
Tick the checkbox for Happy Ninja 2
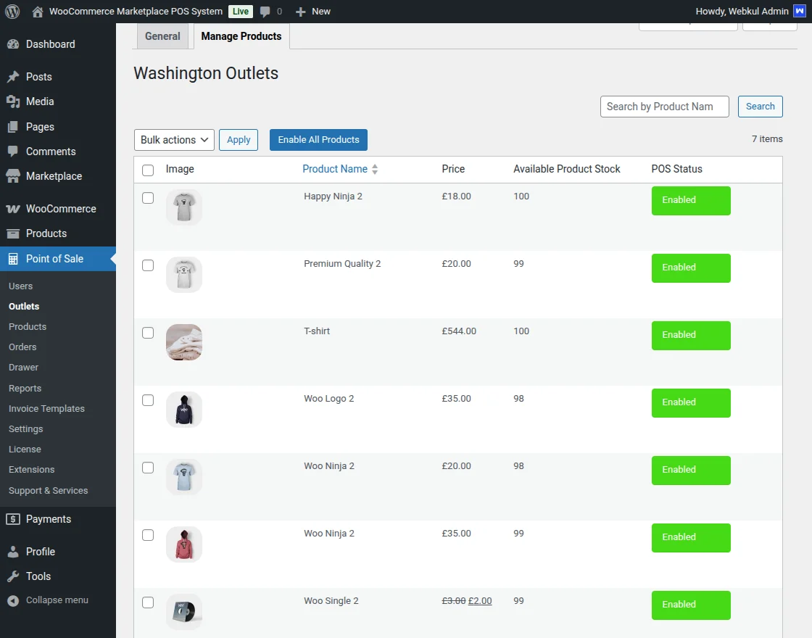point(148,198)
